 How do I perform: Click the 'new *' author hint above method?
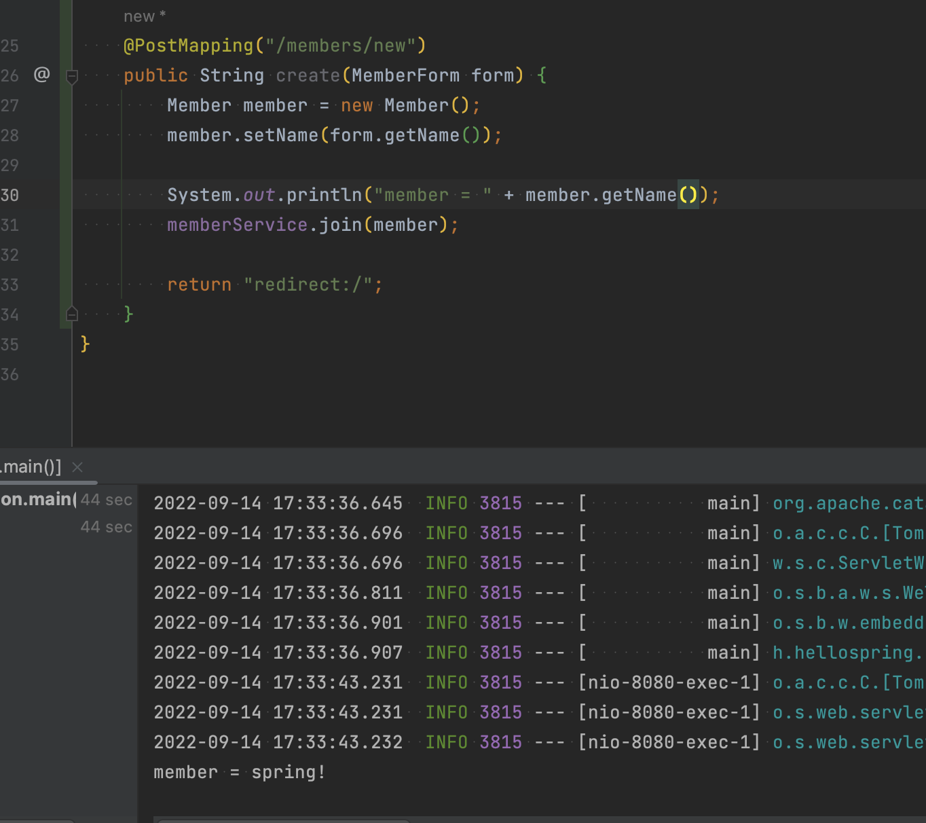[x=145, y=17]
